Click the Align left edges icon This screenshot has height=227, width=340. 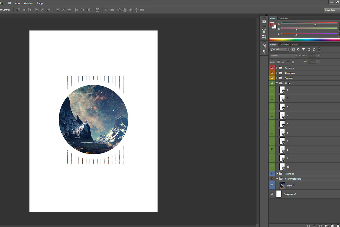(x=37, y=10)
